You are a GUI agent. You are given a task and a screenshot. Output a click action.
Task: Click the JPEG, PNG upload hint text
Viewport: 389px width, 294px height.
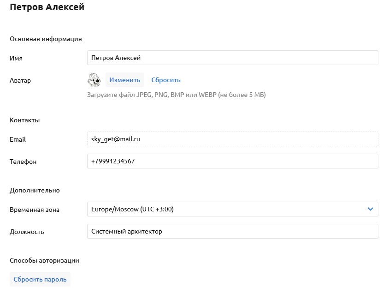pyautogui.click(x=177, y=95)
